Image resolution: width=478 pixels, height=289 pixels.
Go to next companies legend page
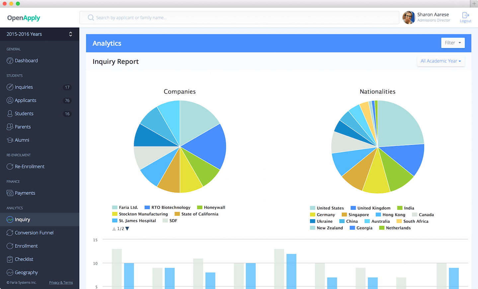pos(127,229)
